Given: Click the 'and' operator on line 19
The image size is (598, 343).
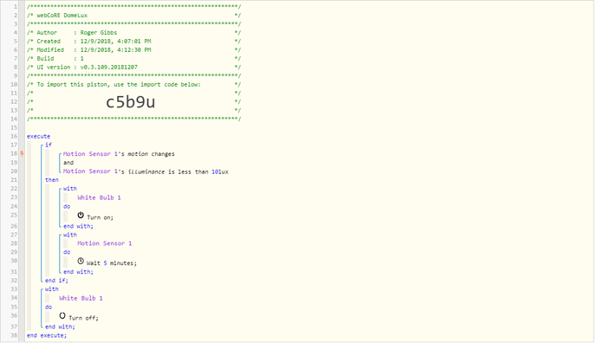Looking at the screenshot, I should pos(68,163).
